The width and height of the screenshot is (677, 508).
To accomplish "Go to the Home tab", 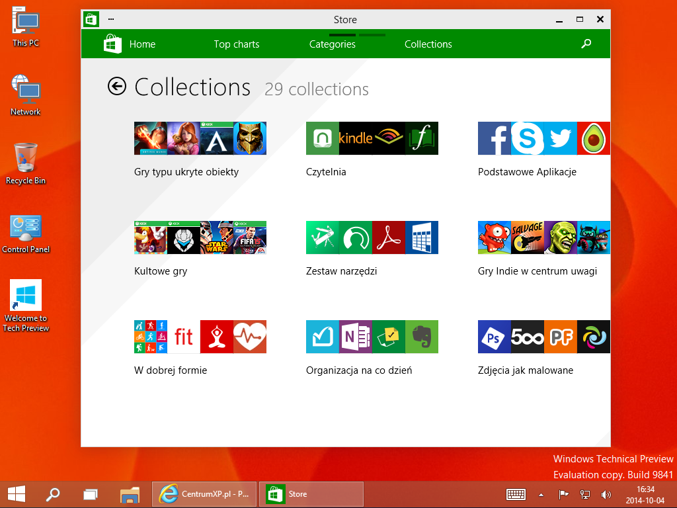I will click(x=142, y=44).
